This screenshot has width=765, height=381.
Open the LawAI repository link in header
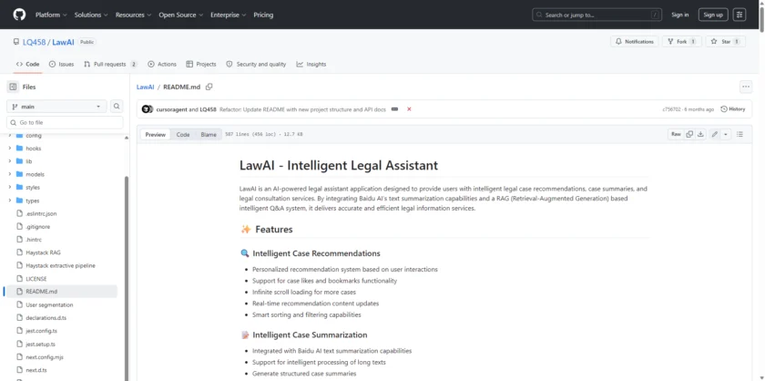pos(63,42)
